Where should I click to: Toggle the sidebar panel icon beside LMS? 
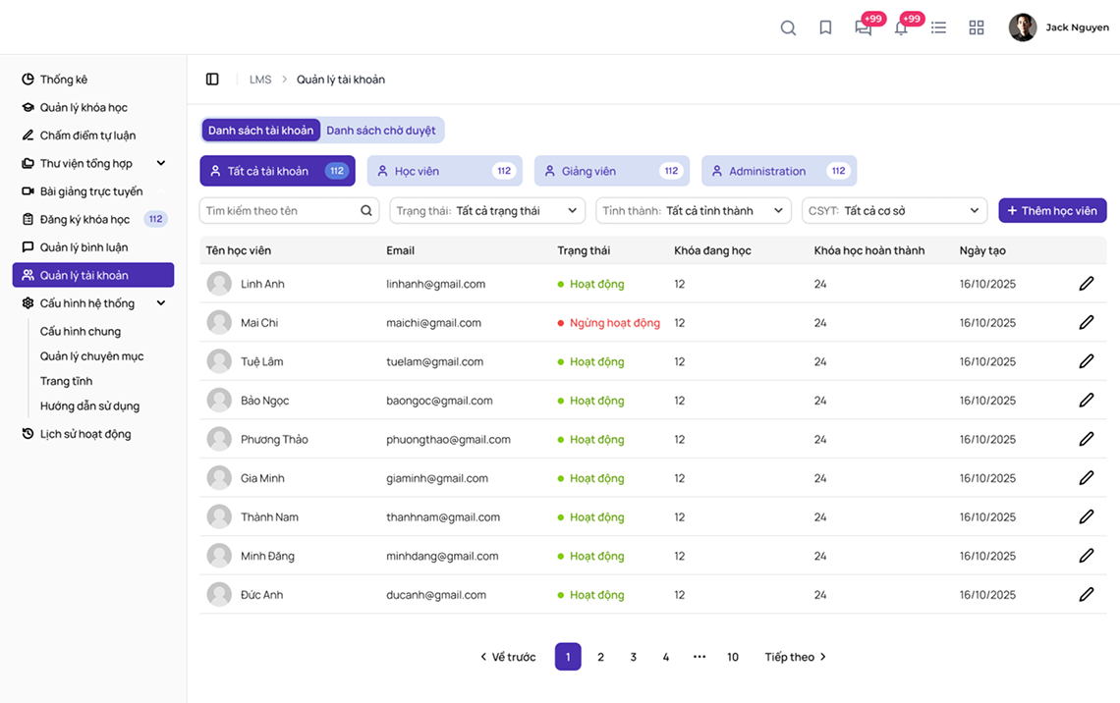tap(212, 80)
